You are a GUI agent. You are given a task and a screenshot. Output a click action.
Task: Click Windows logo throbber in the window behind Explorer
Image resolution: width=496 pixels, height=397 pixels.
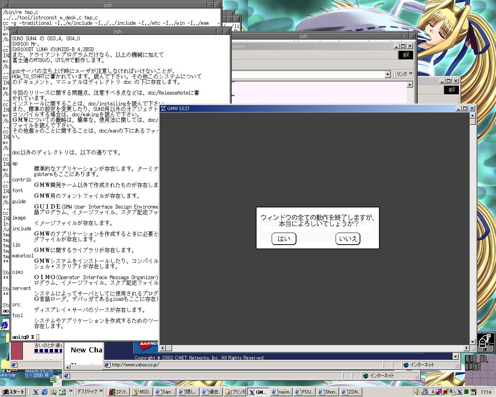tap(451, 90)
